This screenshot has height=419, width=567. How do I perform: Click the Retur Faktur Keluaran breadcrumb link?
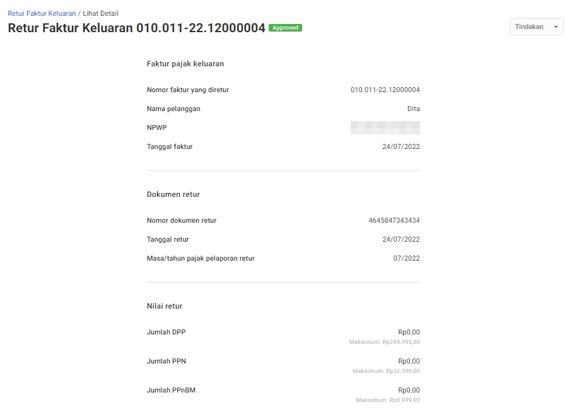pos(42,13)
